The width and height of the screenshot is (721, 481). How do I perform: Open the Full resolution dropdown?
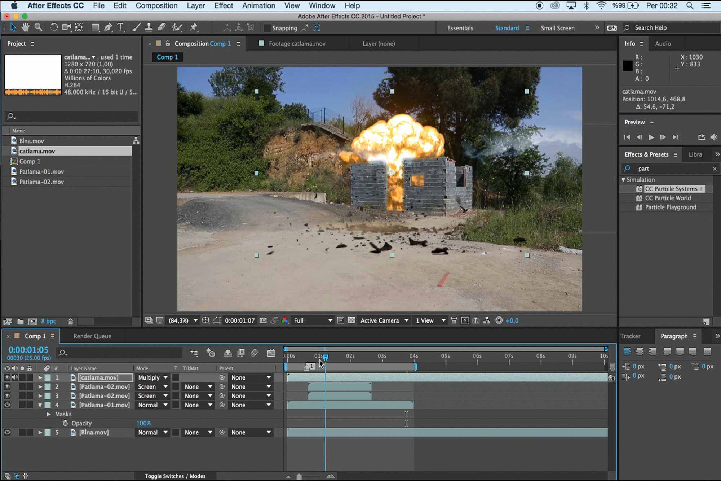(x=313, y=320)
